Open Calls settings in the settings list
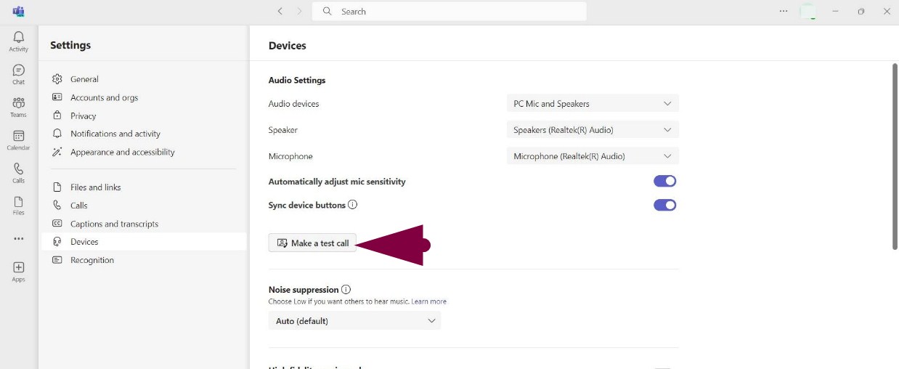The width and height of the screenshot is (899, 369). (144, 206)
